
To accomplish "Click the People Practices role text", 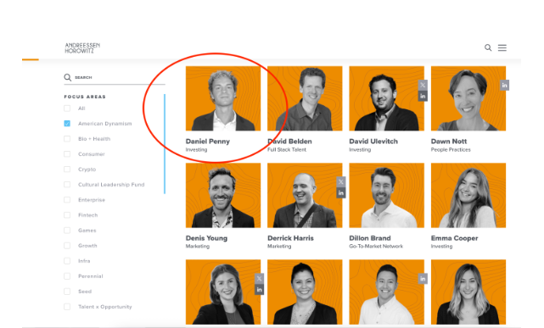I will [451, 150].
